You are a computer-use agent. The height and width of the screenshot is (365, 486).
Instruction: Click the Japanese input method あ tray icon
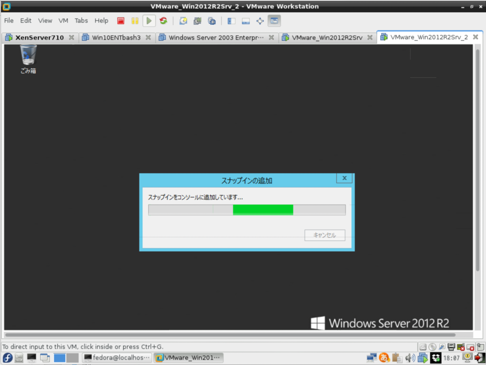(x=384, y=357)
